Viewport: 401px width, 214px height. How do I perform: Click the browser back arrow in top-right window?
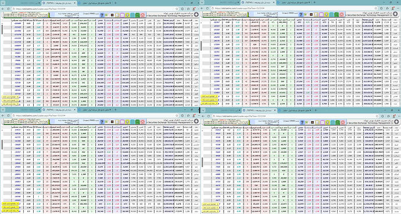click(x=202, y=9)
